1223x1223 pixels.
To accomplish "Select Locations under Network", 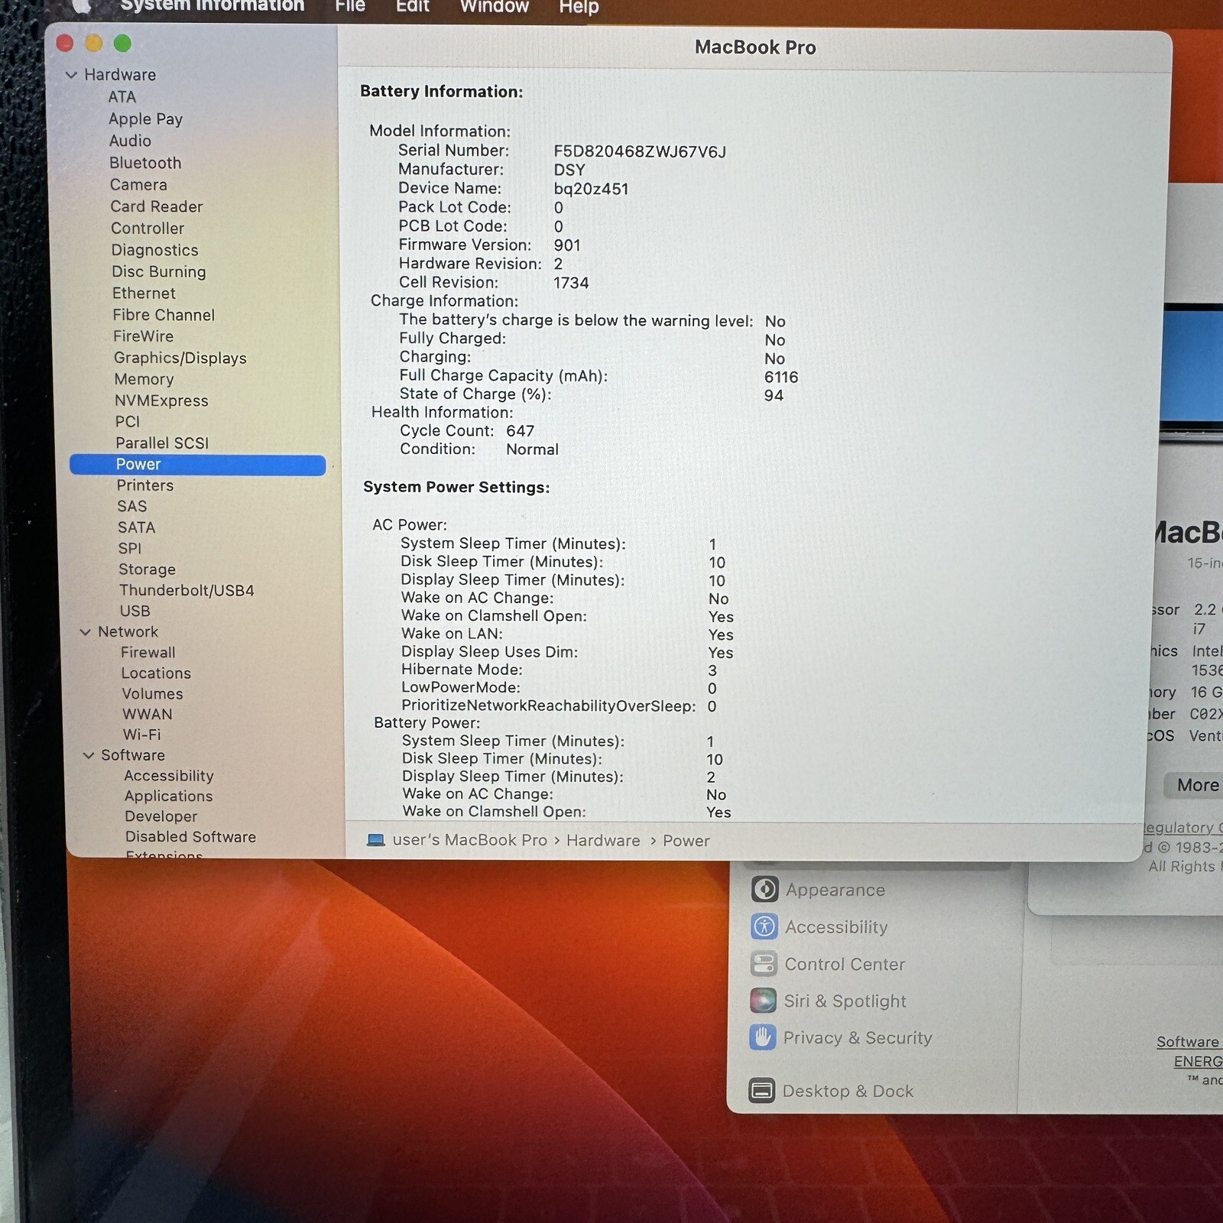I will point(156,673).
